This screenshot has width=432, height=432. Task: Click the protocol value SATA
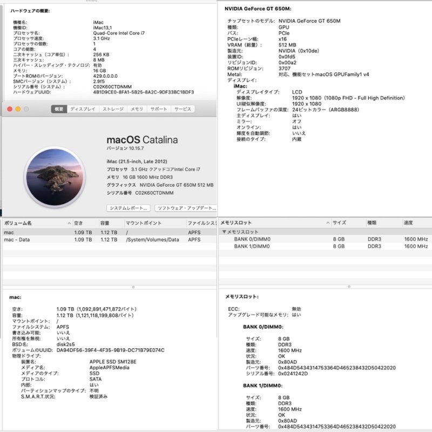96,379
